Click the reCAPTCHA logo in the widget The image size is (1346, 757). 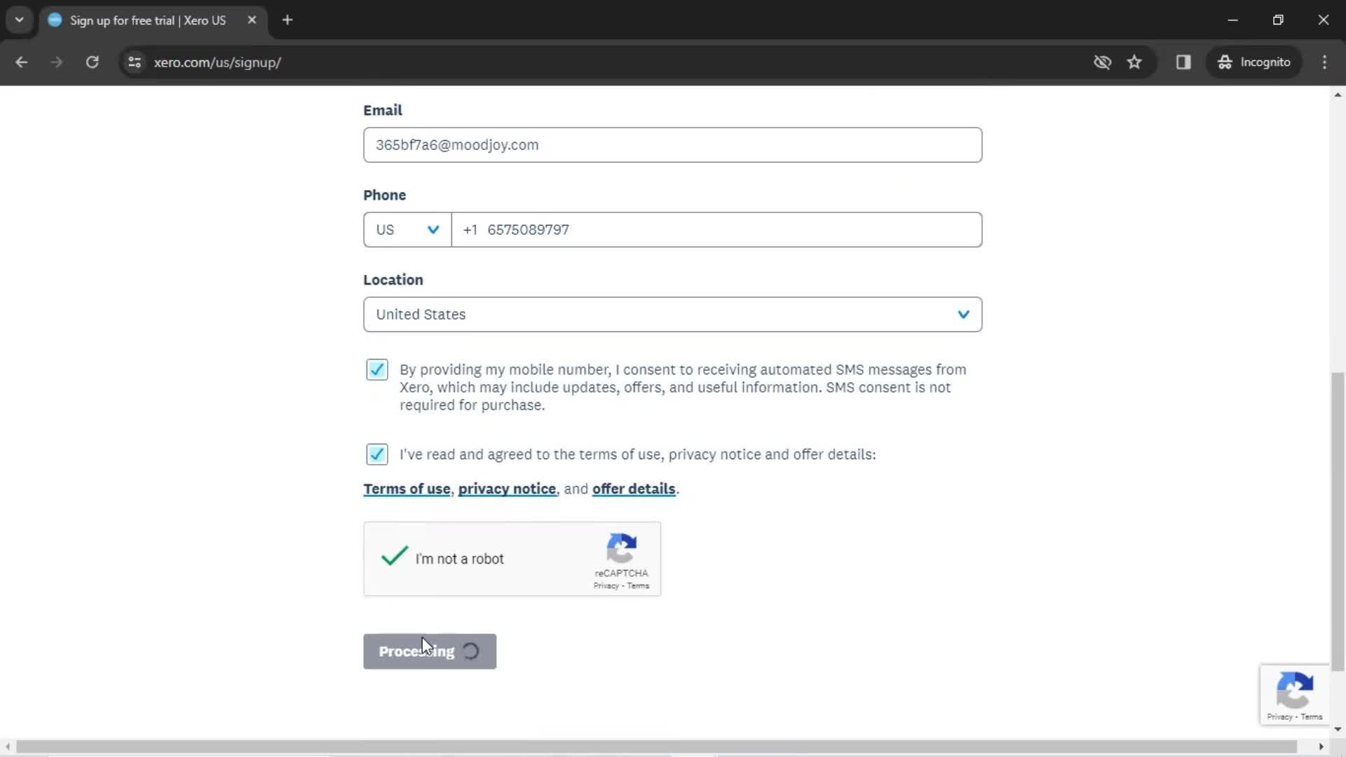(x=621, y=548)
